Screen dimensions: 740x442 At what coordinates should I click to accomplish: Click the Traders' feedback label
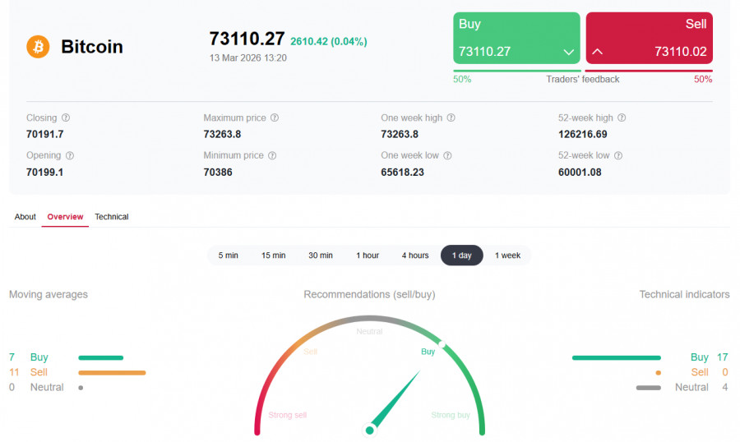[x=583, y=79]
